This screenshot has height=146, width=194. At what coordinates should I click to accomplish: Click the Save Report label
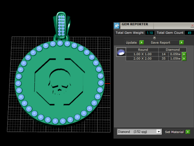[160, 43]
